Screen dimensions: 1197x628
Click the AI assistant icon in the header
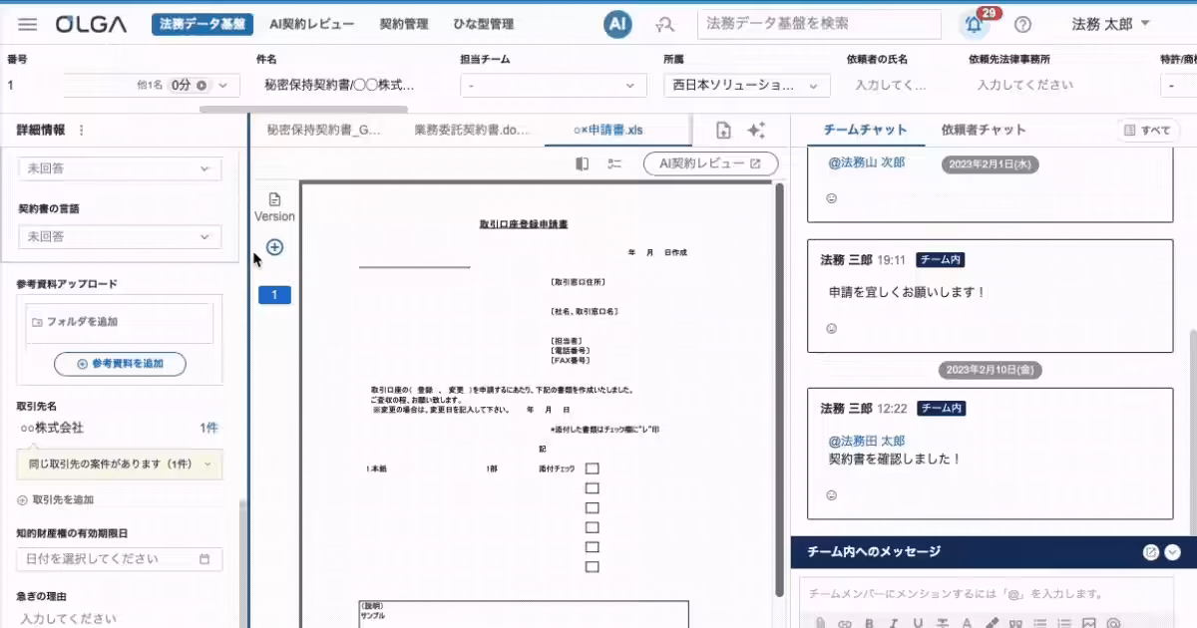pyautogui.click(x=616, y=24)
